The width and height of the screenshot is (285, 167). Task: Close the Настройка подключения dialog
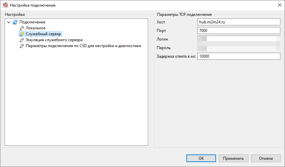pos(280,5)
